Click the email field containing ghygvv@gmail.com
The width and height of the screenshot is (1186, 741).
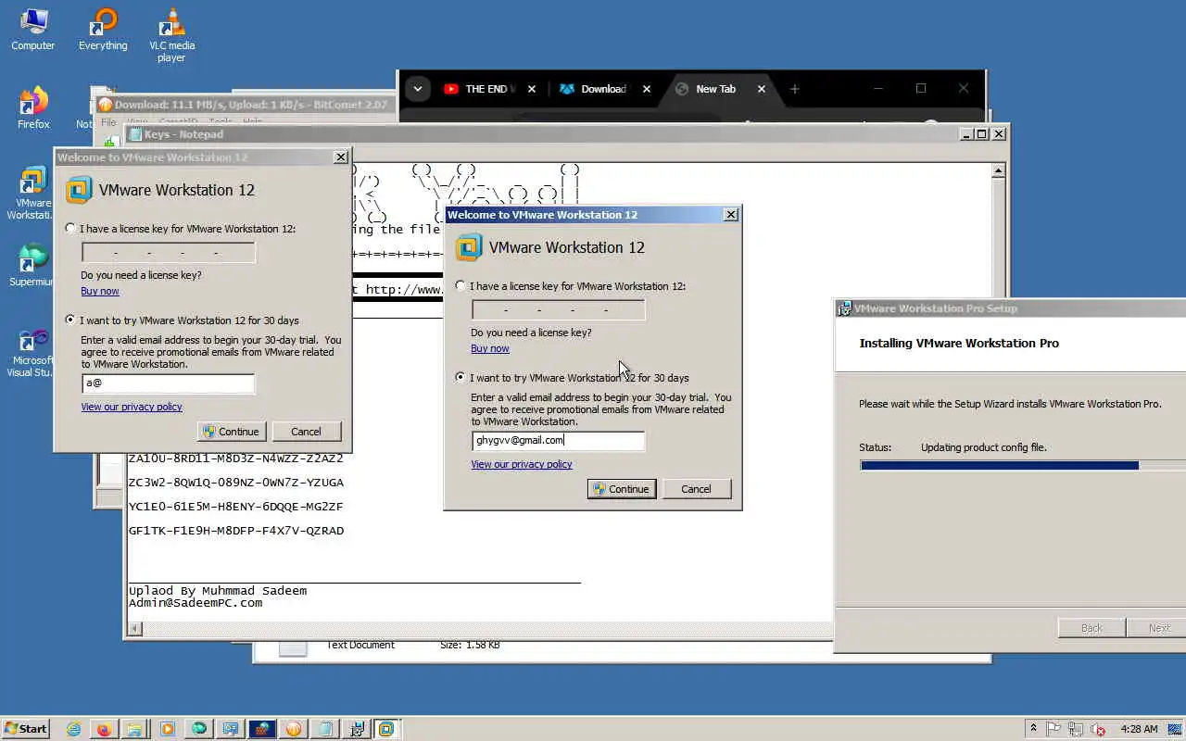pyautogui.click(x=558, y=440)
